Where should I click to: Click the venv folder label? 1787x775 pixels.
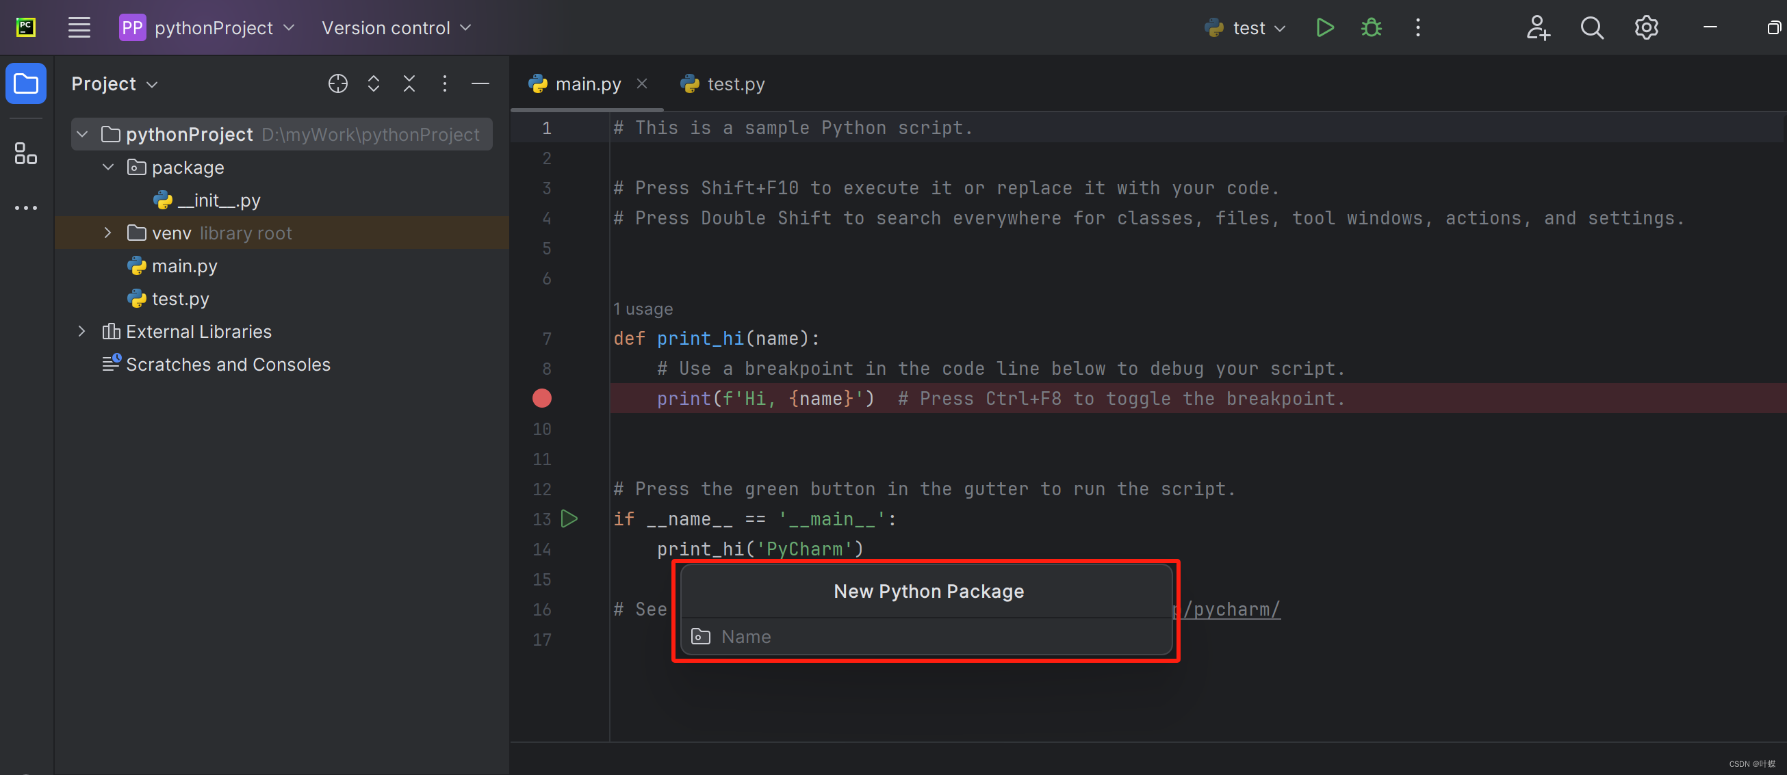(171, 234)
